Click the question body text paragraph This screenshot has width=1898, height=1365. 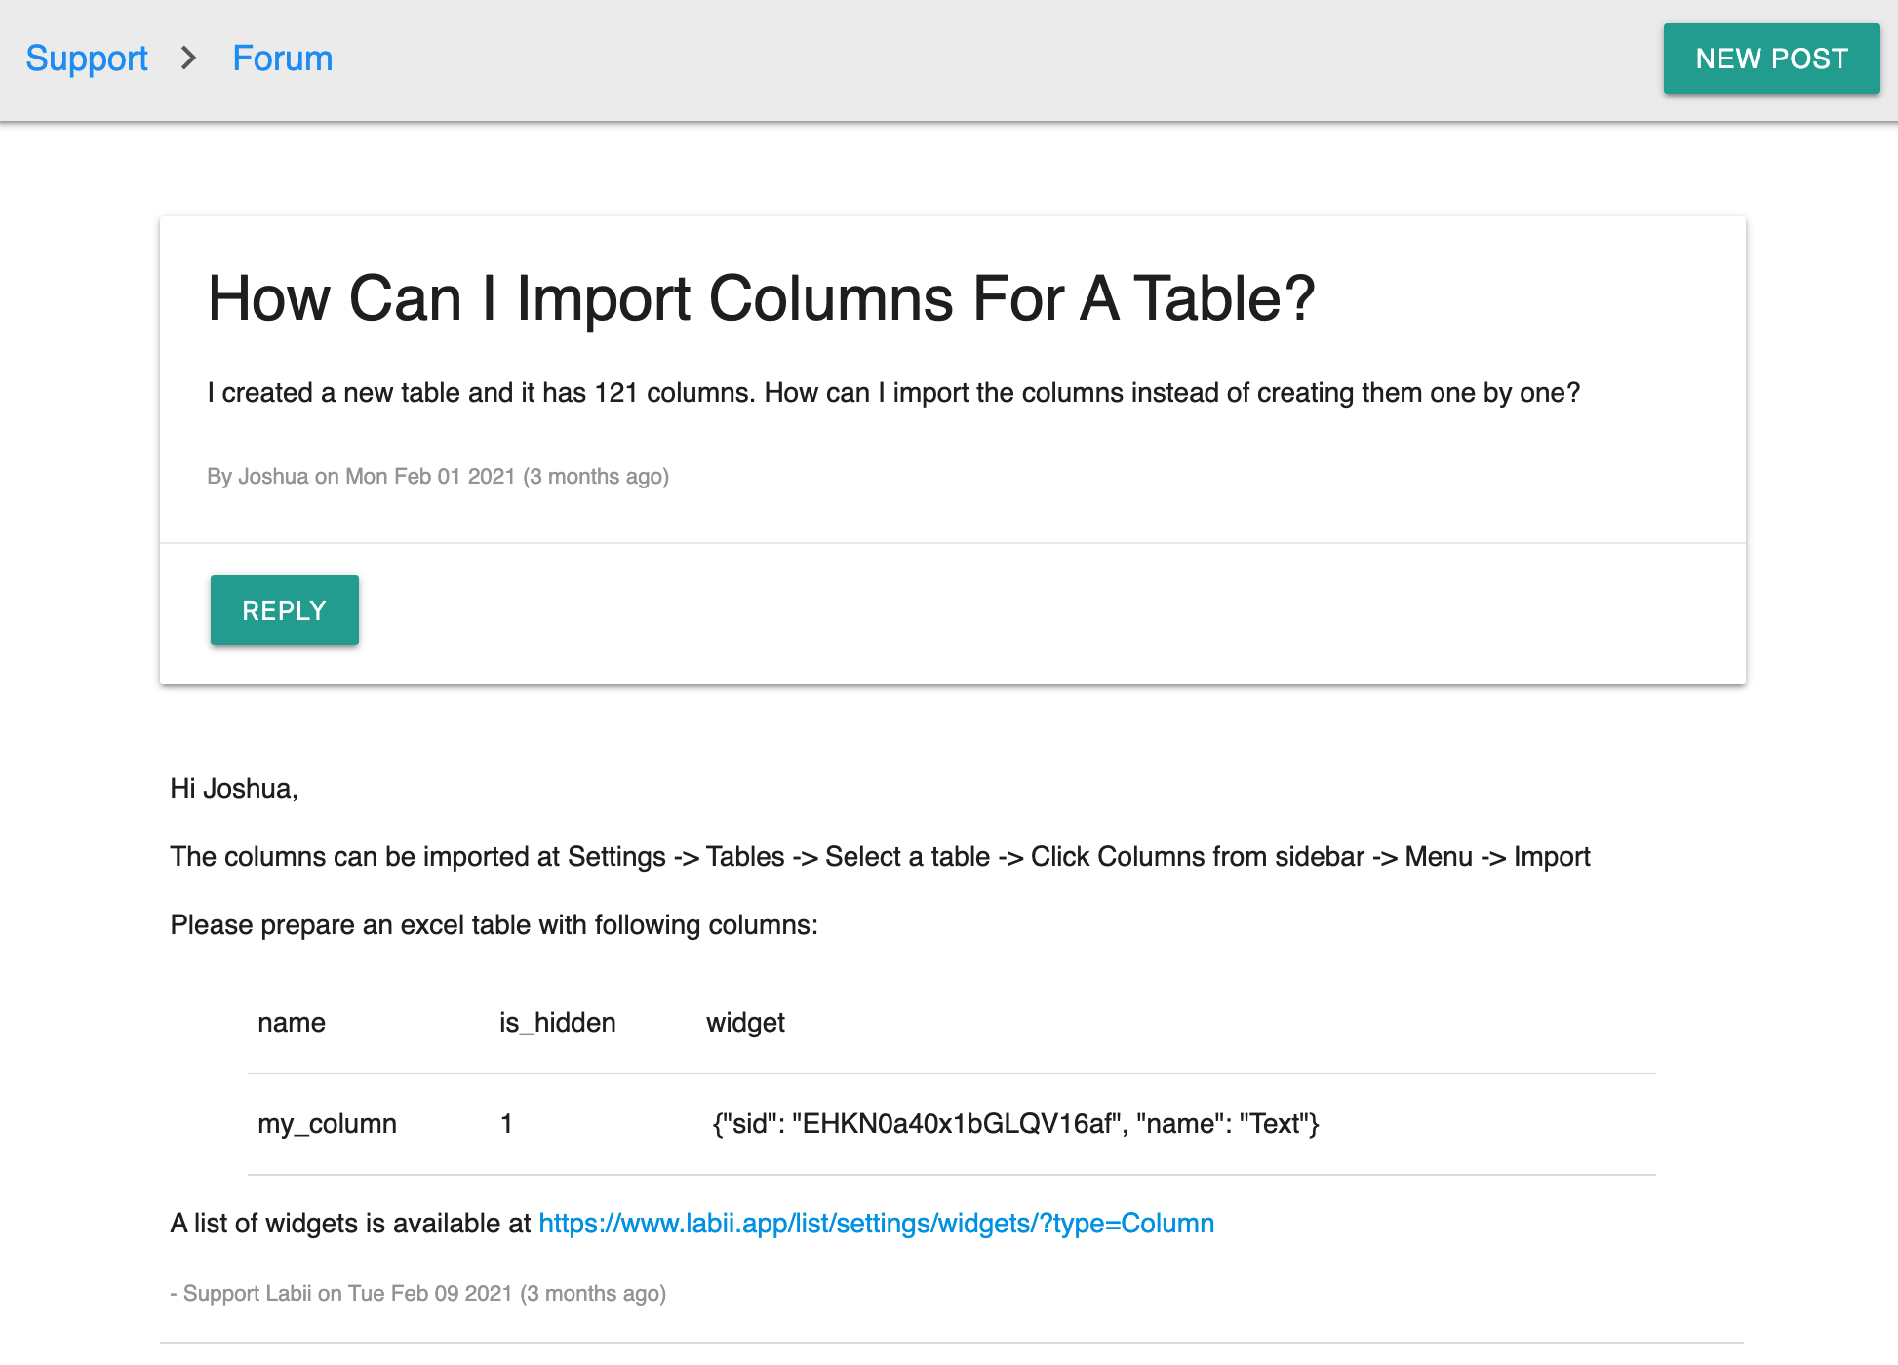pos(892,393)
